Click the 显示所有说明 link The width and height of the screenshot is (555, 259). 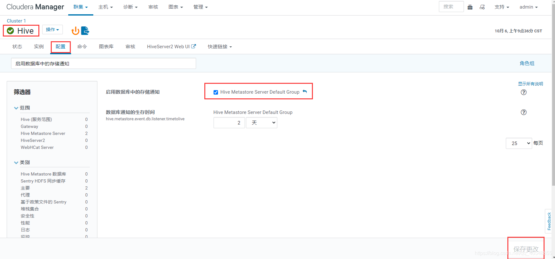coord(531,84)
